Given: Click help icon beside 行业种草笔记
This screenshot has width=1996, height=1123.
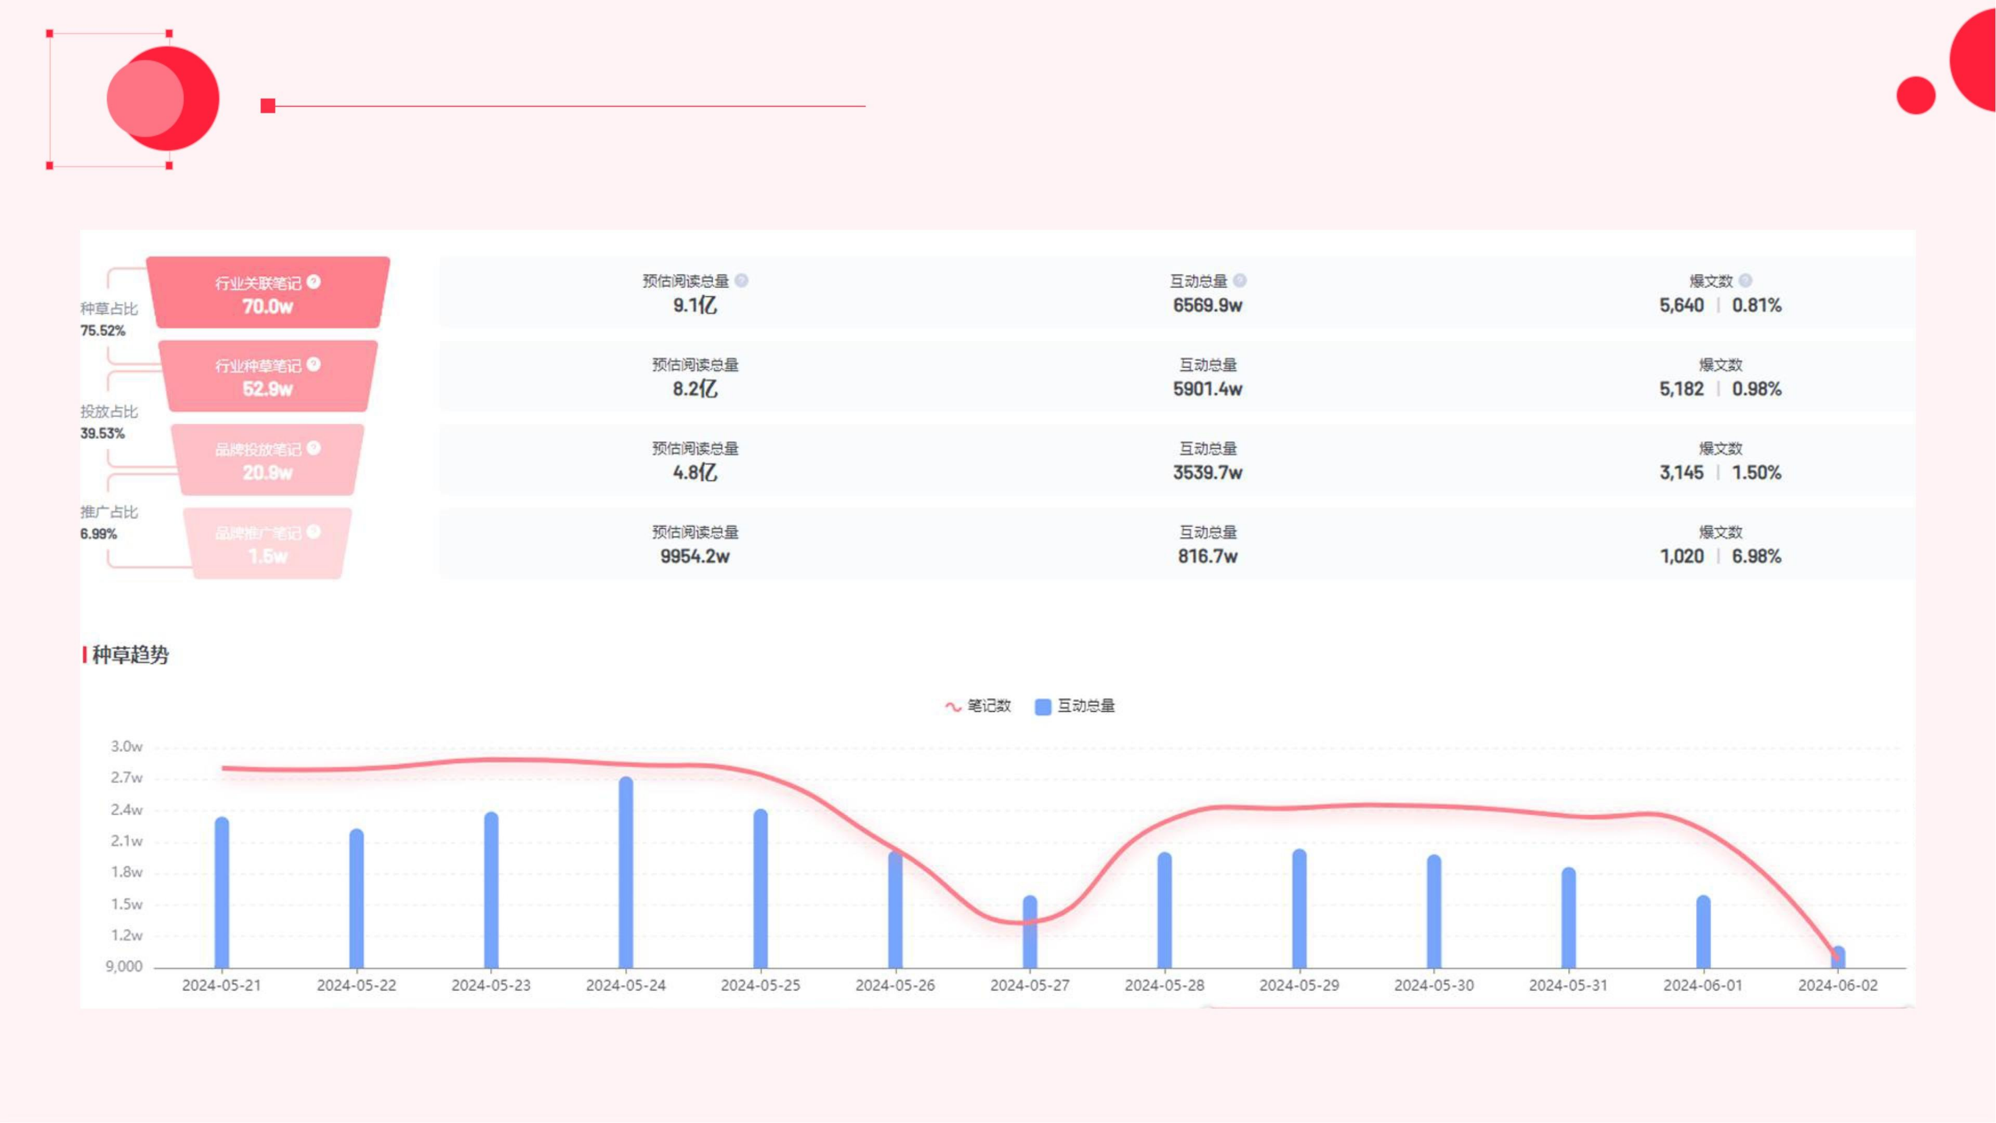Looking at the screenshot, I should [313, 364].
